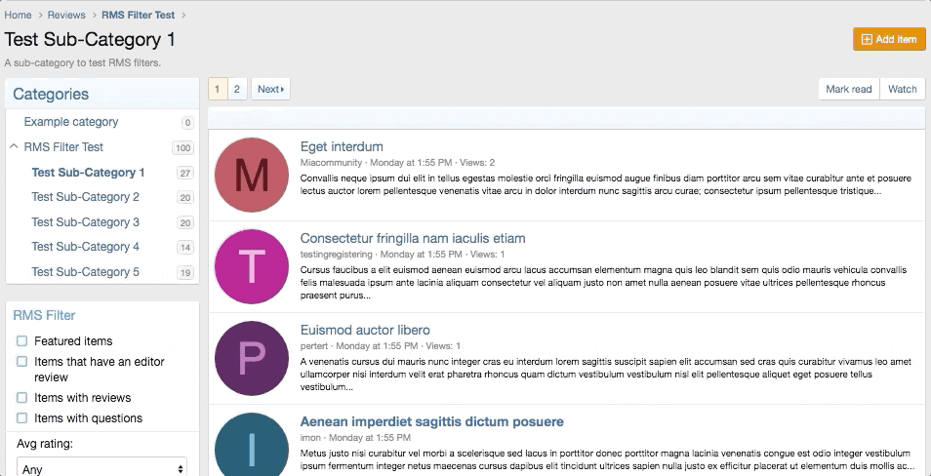Viewport: 931px width, 476px height.
Task: Enable the Featured items filter
Action: [x=21, y=341]
